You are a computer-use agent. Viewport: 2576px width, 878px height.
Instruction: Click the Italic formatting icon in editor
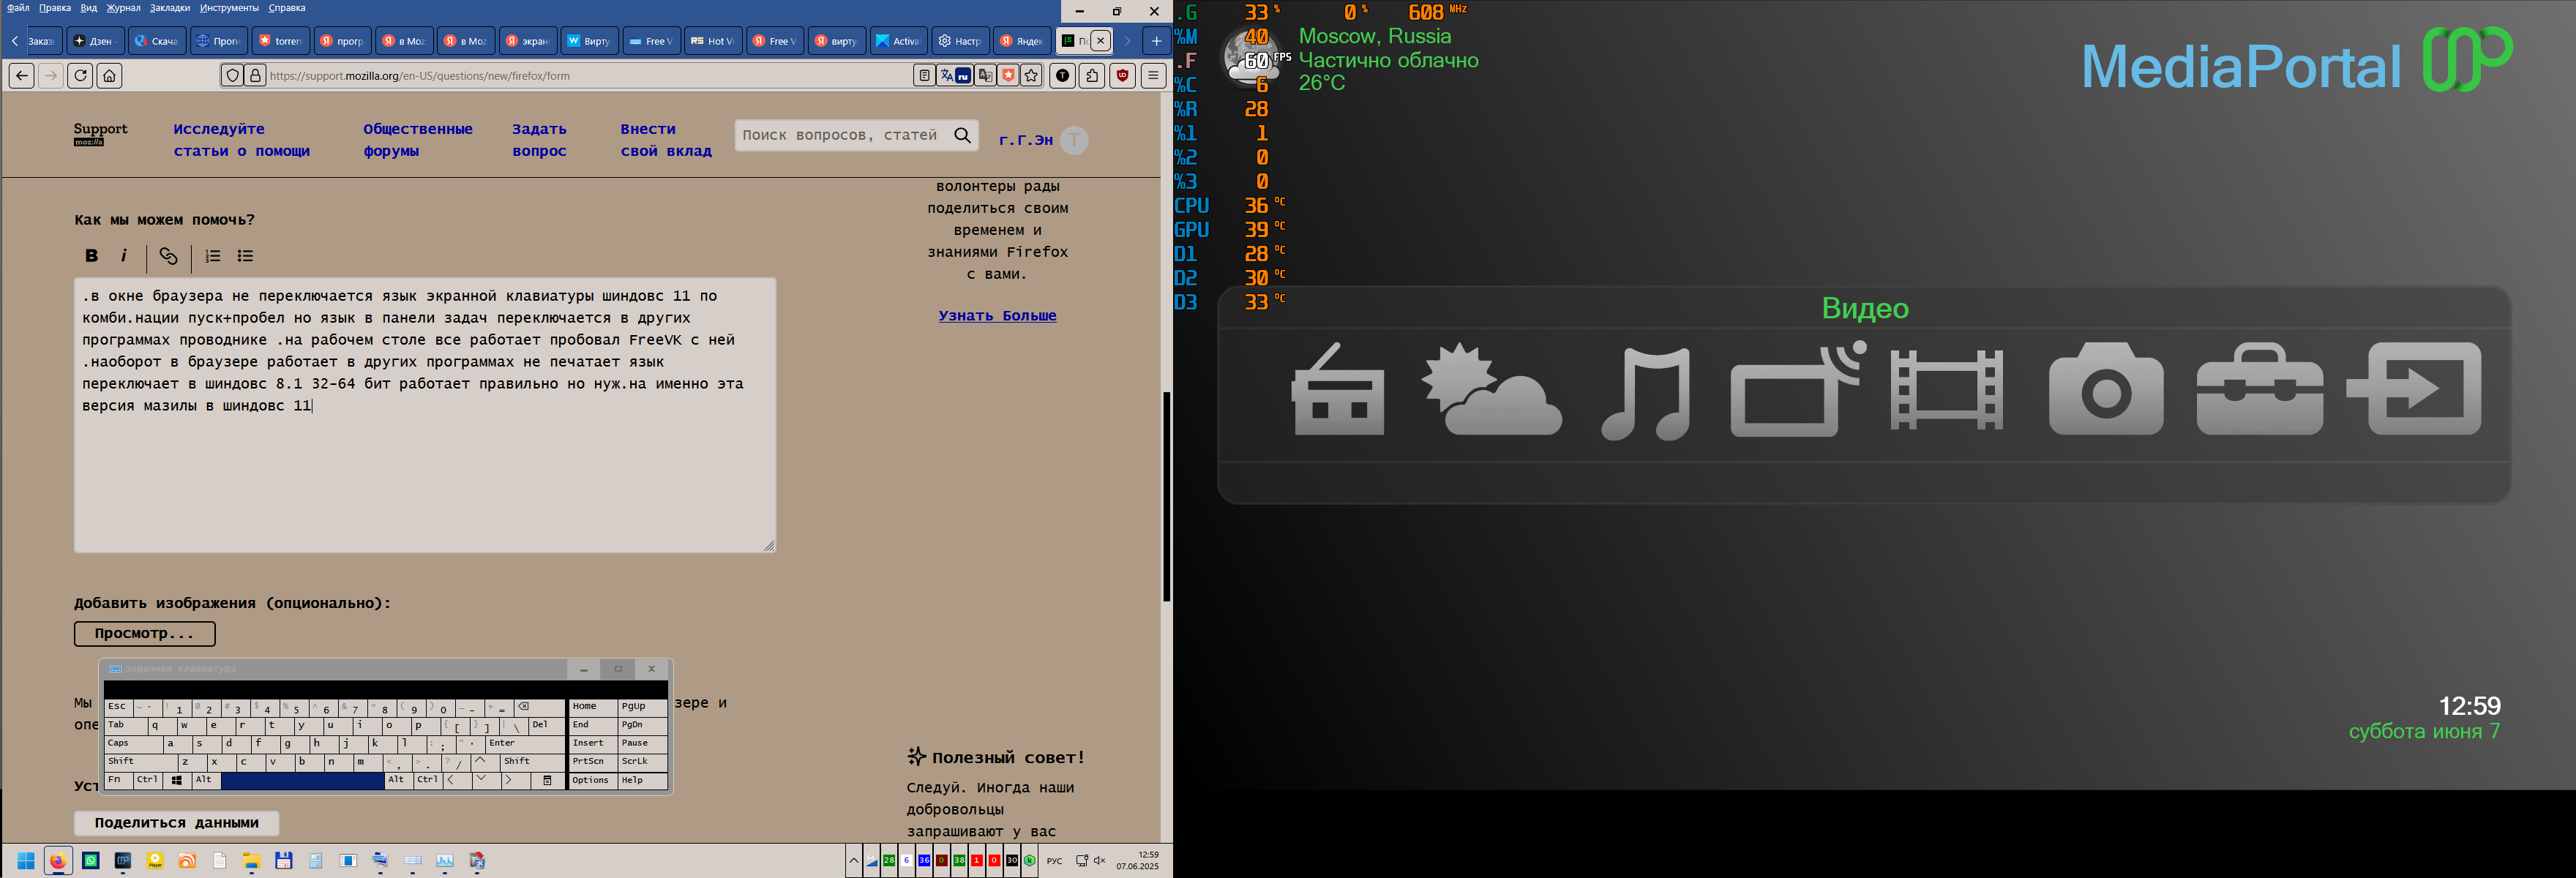124,256
